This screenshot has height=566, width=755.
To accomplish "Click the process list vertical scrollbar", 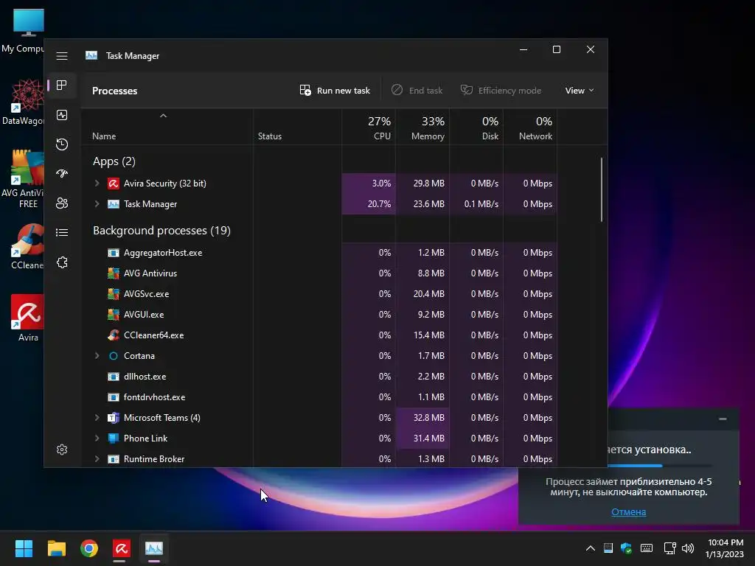I will pos(602,189).
